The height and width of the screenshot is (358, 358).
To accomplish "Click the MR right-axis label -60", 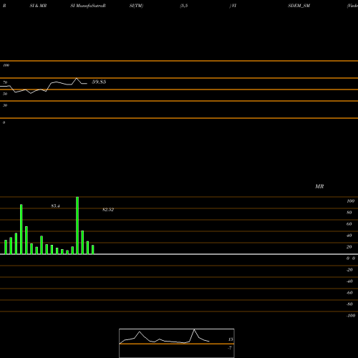I will point(349,293).
